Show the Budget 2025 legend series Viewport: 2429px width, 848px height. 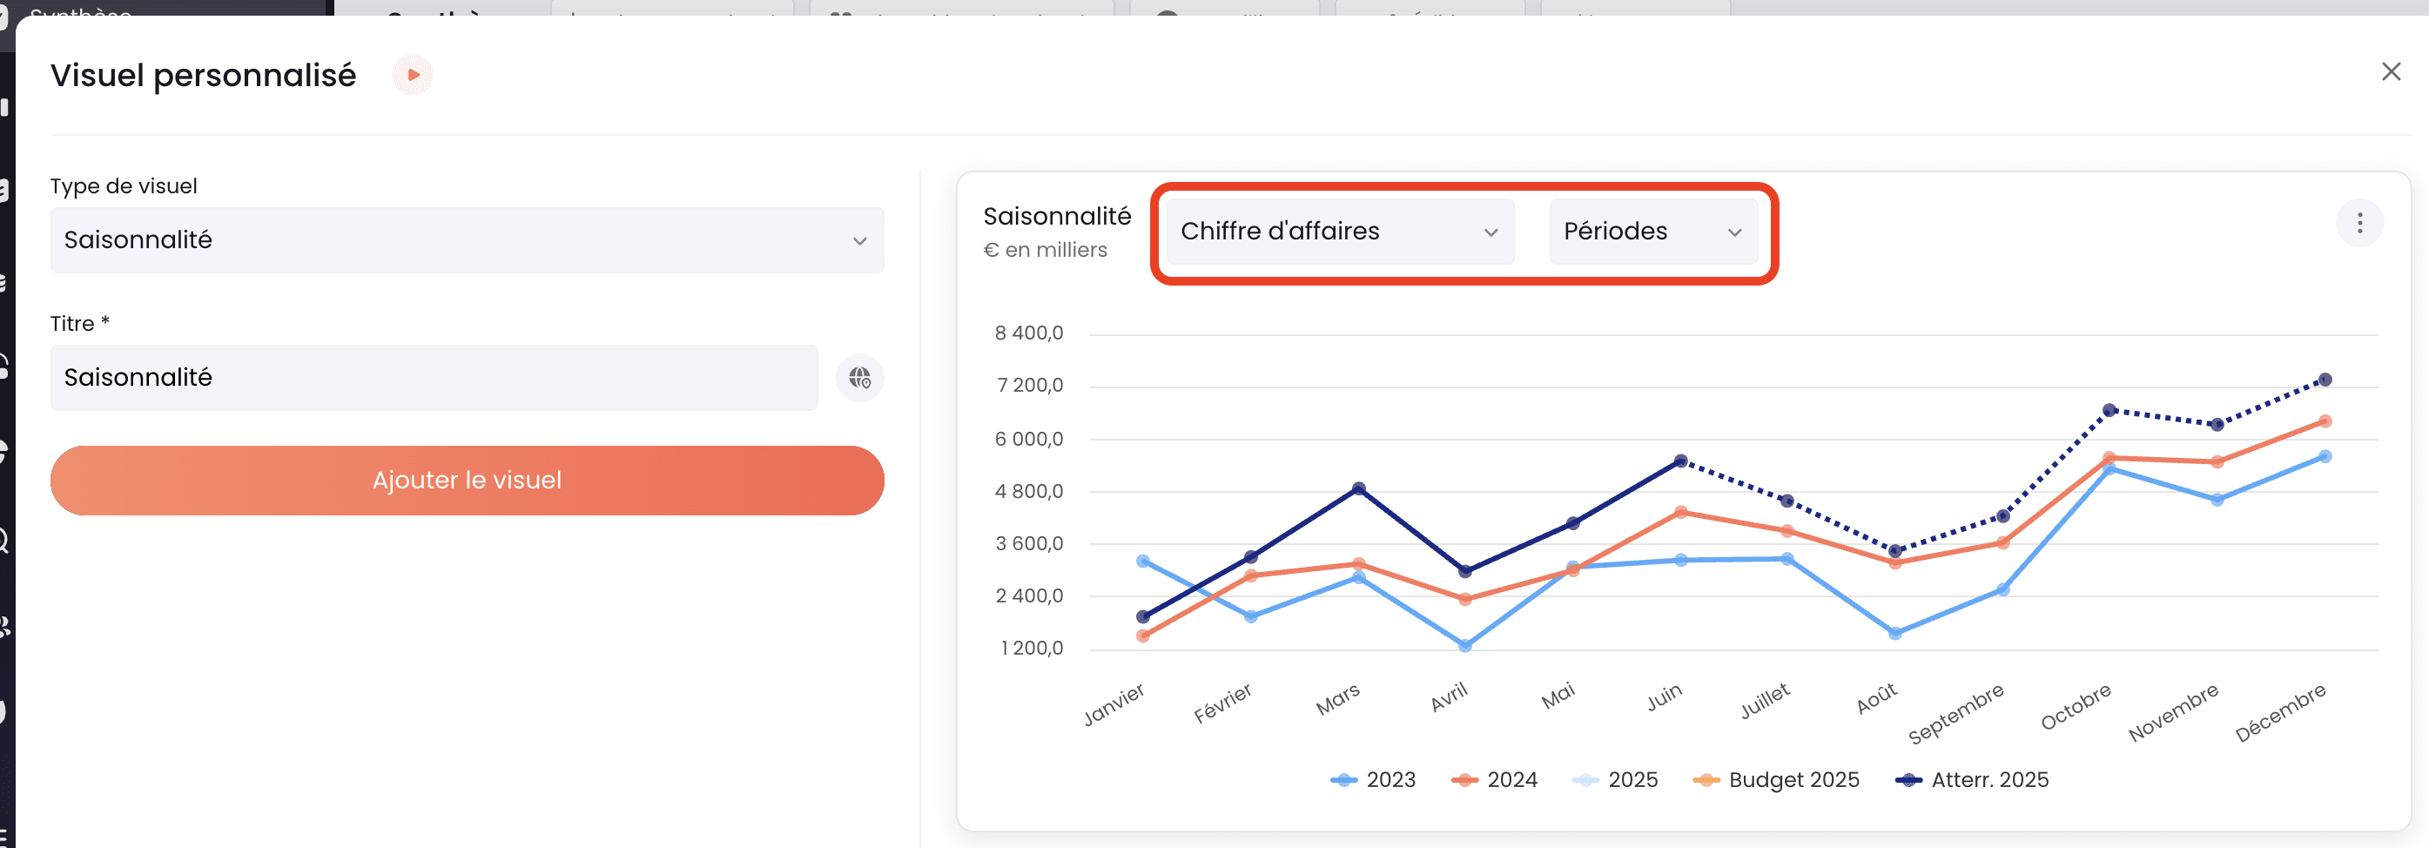pos(1775,779)
